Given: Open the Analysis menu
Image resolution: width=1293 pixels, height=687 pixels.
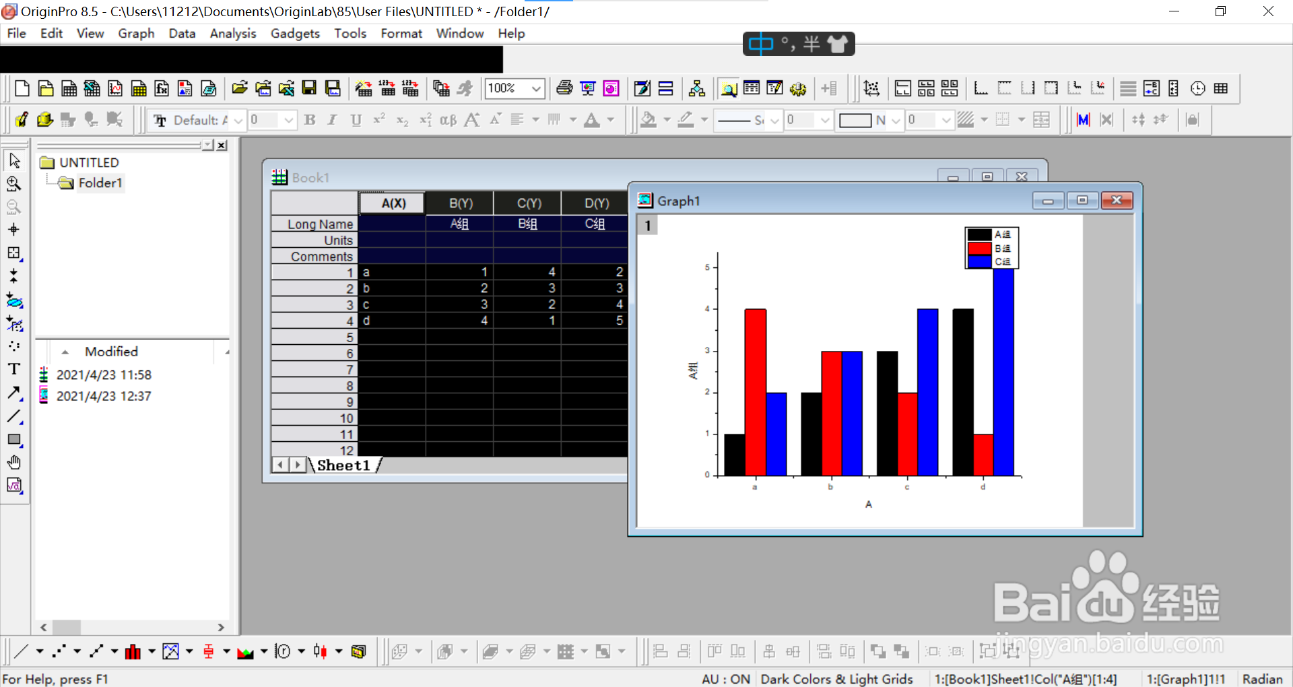Looking at the screenshot, I should (233, 33).
